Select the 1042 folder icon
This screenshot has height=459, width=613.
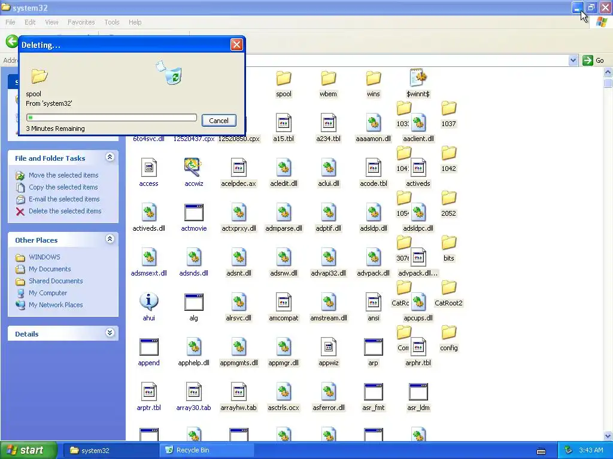point(449,153)
